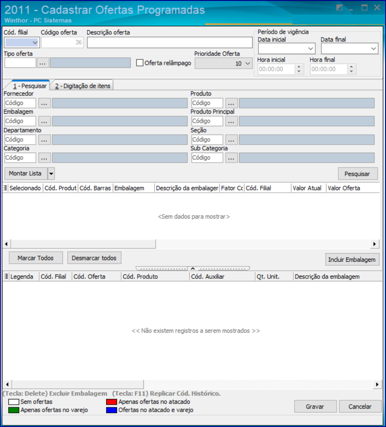Viewport: 386px width, 427px height.
Task: Sort by Cód. Oferta column header
Action: [97, 277]
